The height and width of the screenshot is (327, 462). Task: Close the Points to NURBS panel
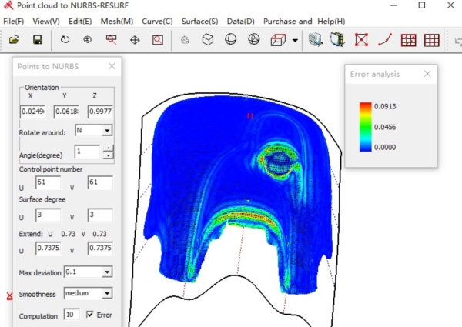coord(112,66)
